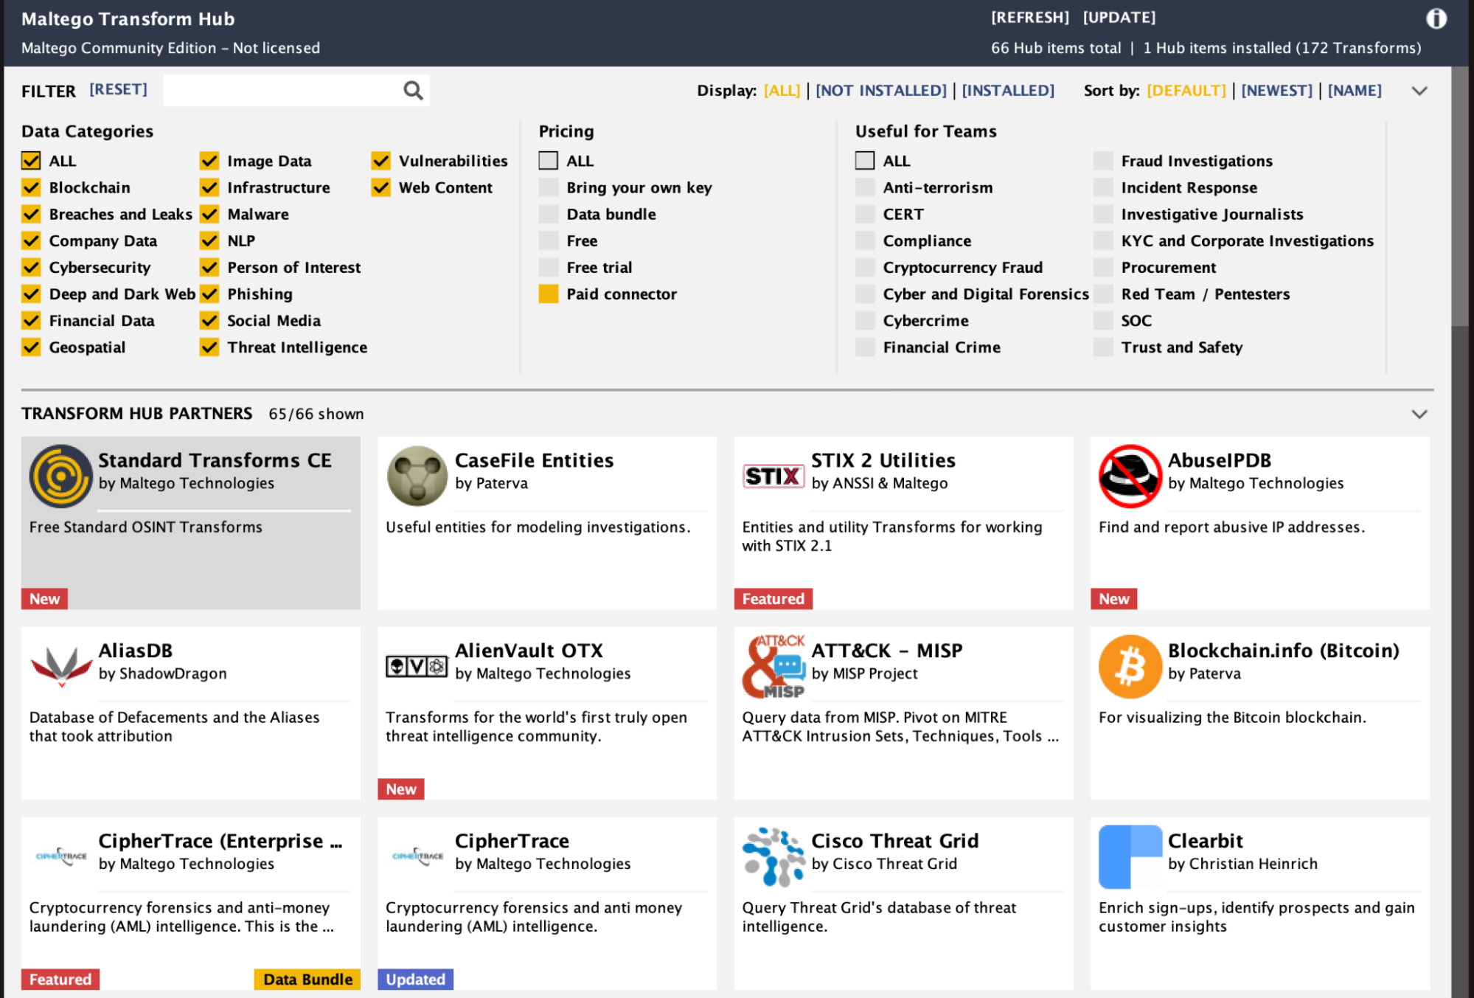This screenshot has height=998, width=1474.
Task: Toggle the Paid connector checkbox
Action: pos(548,294)
